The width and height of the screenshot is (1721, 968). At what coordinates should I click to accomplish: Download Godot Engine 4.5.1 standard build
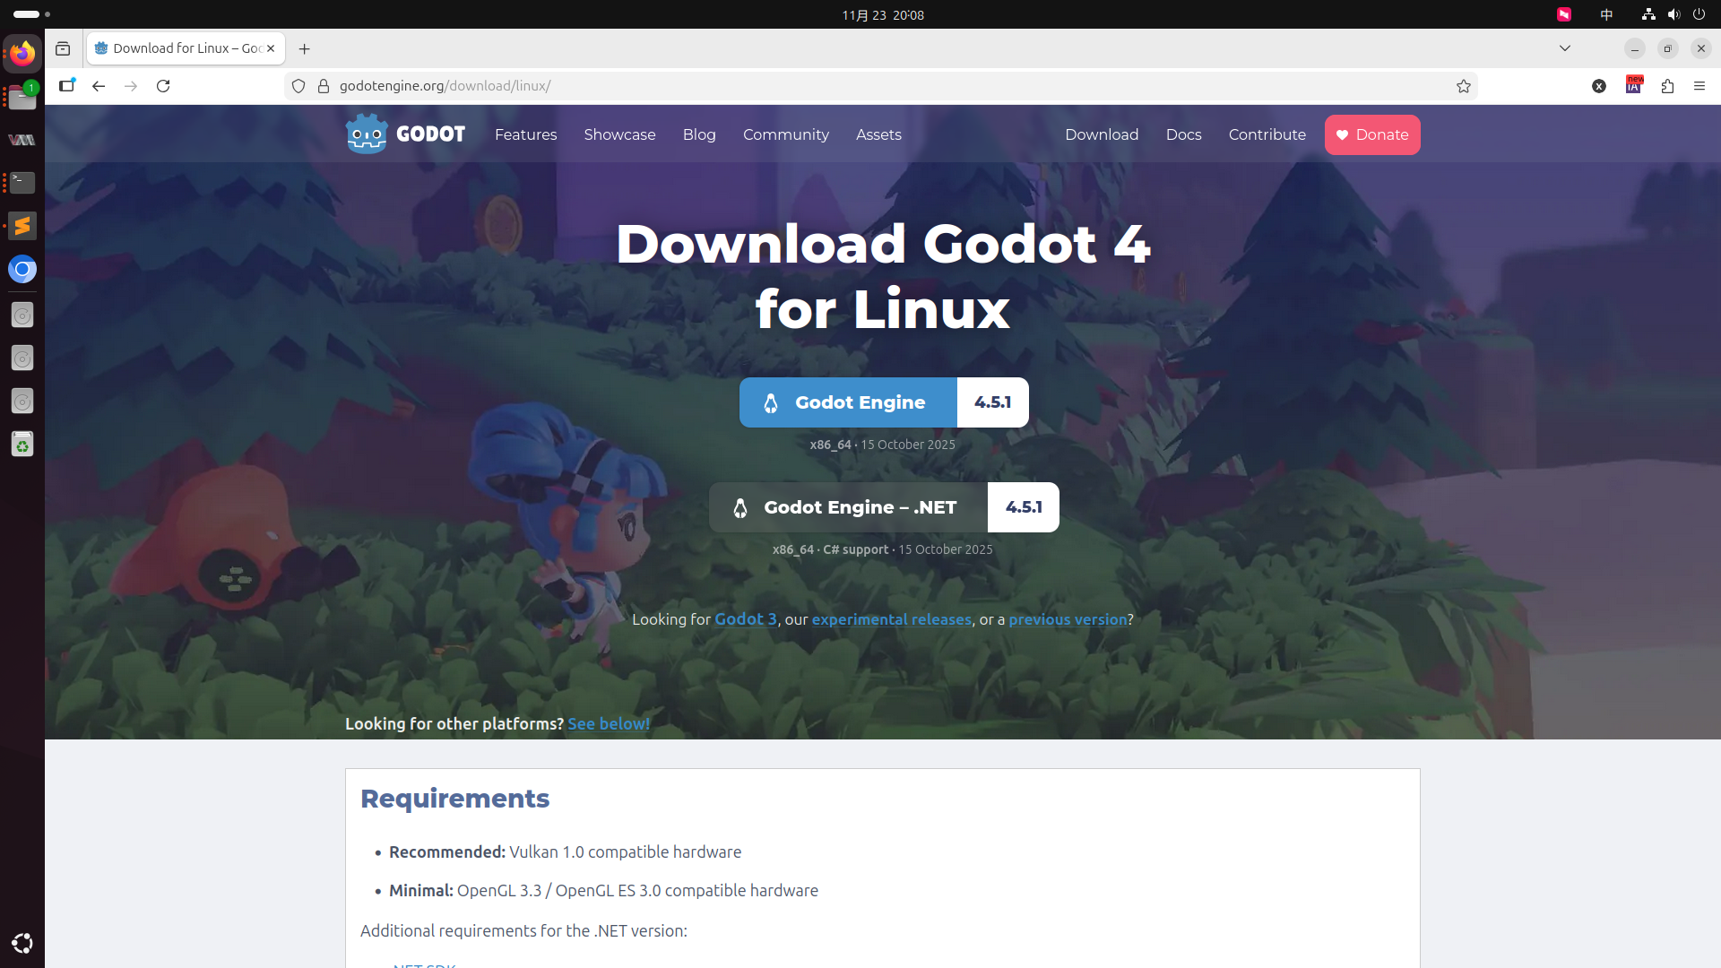coord(848,402)
